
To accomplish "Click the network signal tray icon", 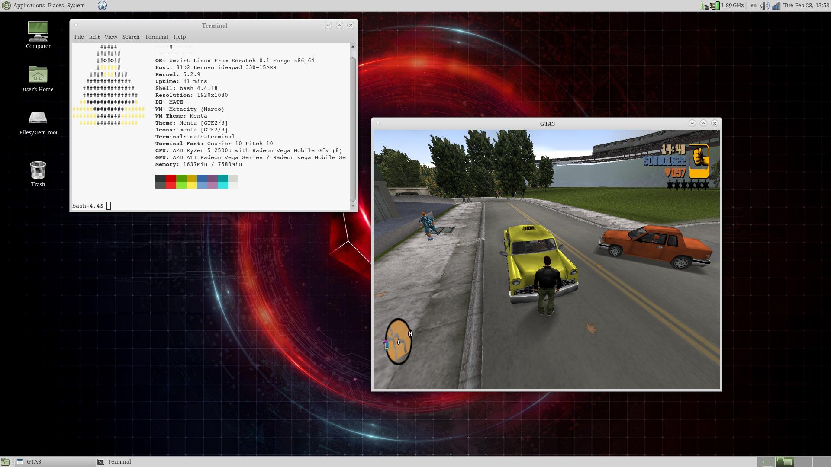I will click(776, 6).
